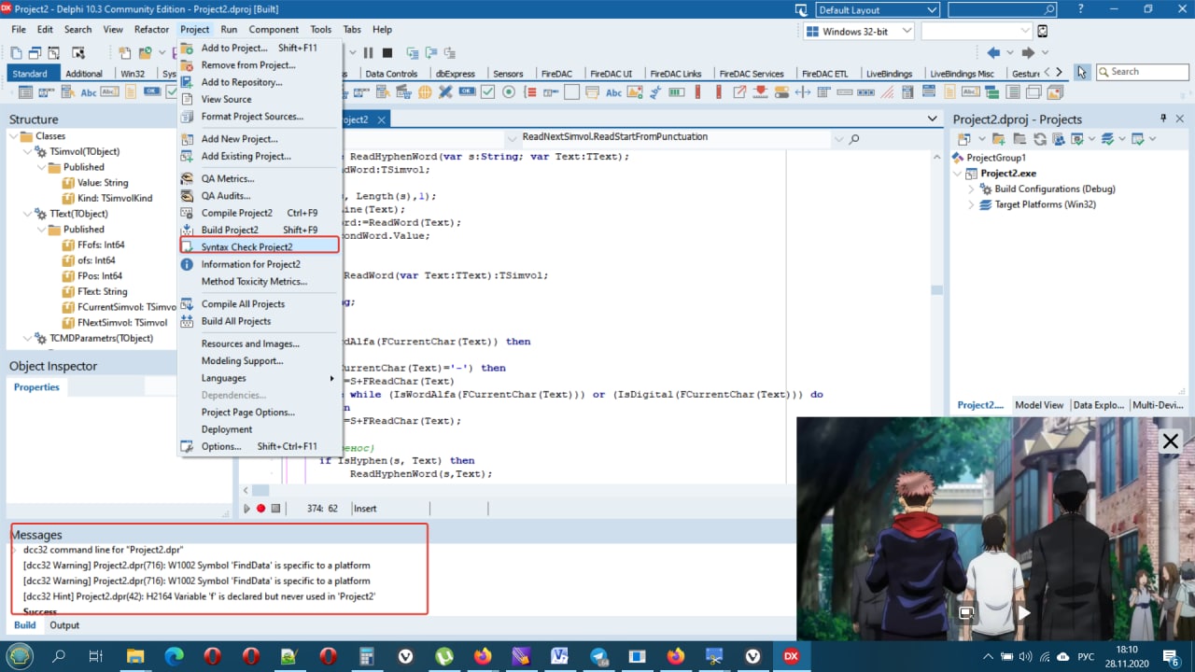Click the РУС language indicator in system tray

pyautogui.click(x=1086, y=656)
